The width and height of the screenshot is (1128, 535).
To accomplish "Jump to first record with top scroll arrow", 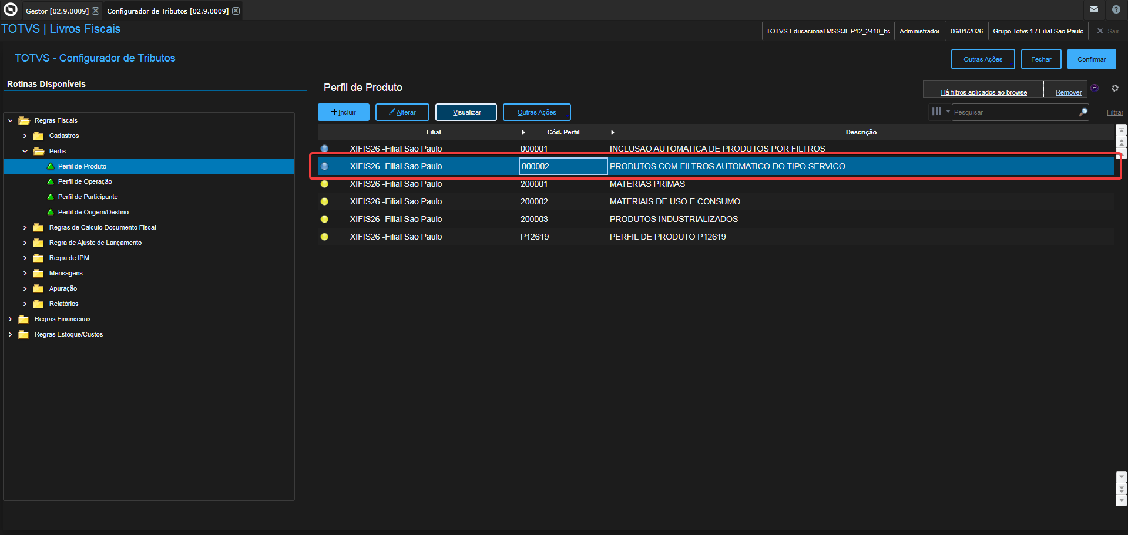I will 1122,130.
